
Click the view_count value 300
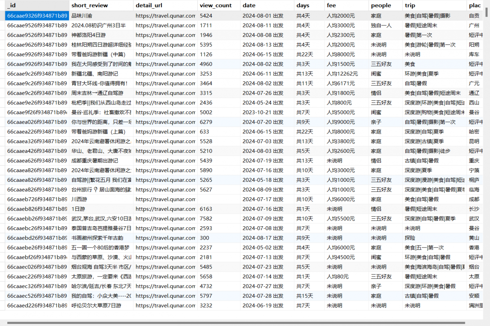pos(219,238)
